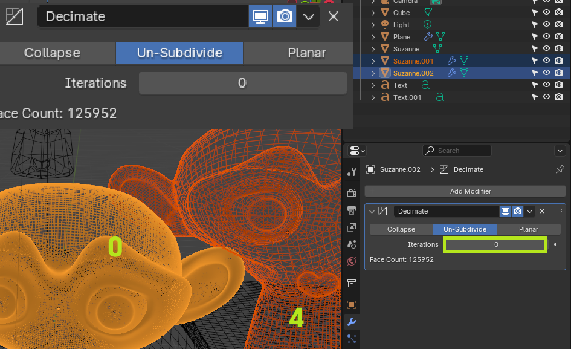Toggle Suzanne.002 viewport visibility eye
The width and height of the screenshot is (571, 349).
click(x=546, y=73)
